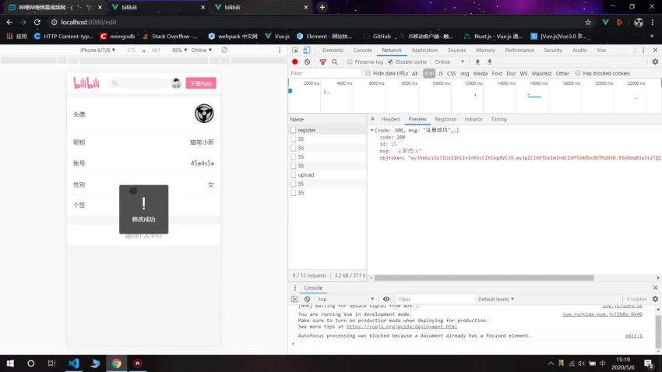Screen dimensions: 662x372
Task: Open network search magnifier
Action: (x=335, y=62)
